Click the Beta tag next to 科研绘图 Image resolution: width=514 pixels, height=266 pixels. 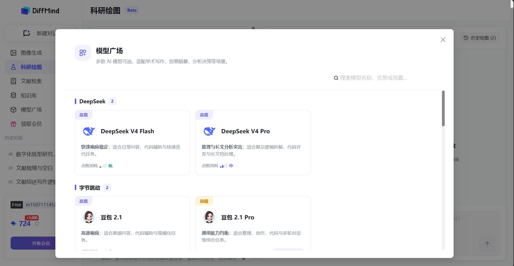tap(132, 10)
